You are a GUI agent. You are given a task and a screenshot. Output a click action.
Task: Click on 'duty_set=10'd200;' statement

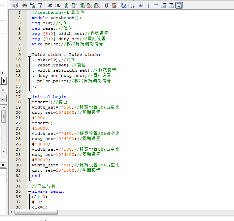(x=54, y=139)
